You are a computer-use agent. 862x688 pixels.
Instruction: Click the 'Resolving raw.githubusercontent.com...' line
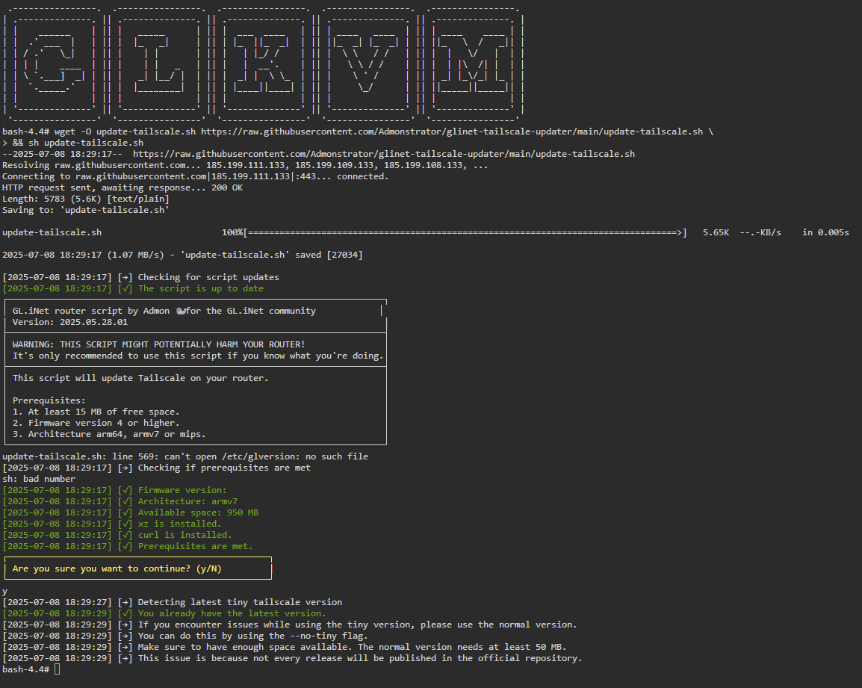tap(245, 165)
